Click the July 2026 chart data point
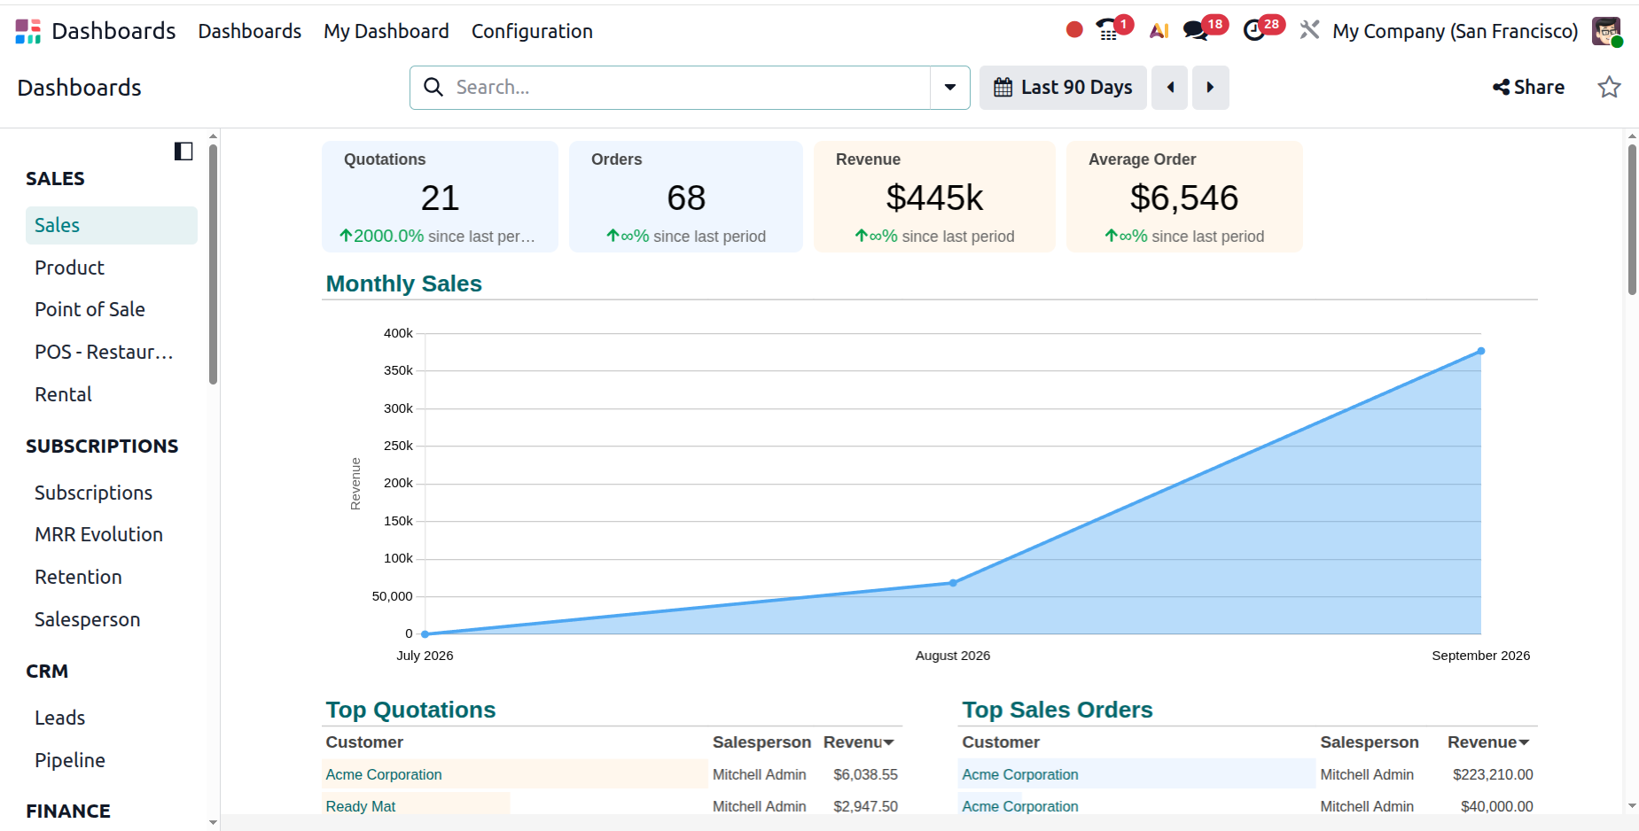Screen dimensions: 1639x831 click(425, 634)
